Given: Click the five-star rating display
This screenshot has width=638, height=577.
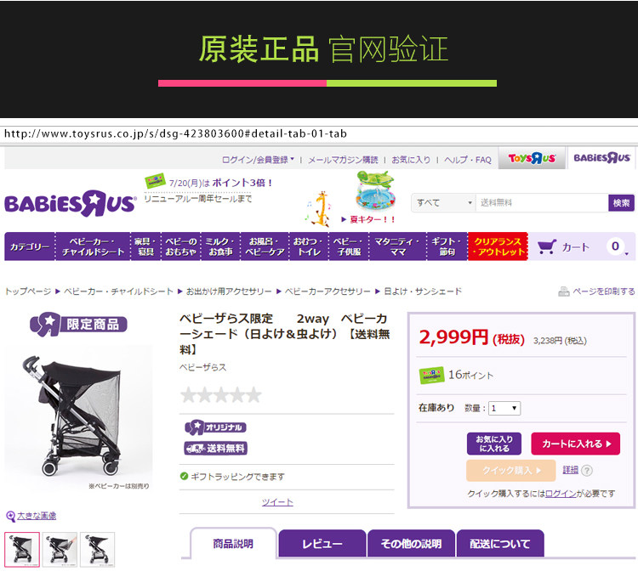Looking at the screenshot, I should [x=220, y=394].
